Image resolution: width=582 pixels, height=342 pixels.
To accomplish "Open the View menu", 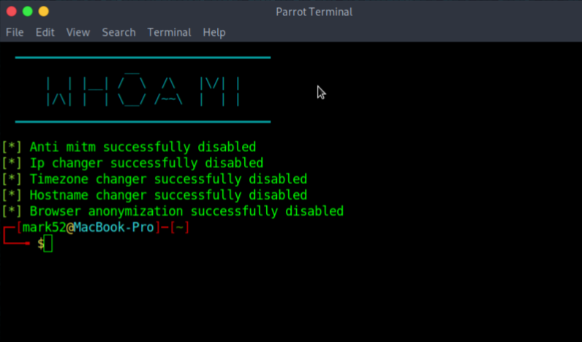I will tap(78, 32).
